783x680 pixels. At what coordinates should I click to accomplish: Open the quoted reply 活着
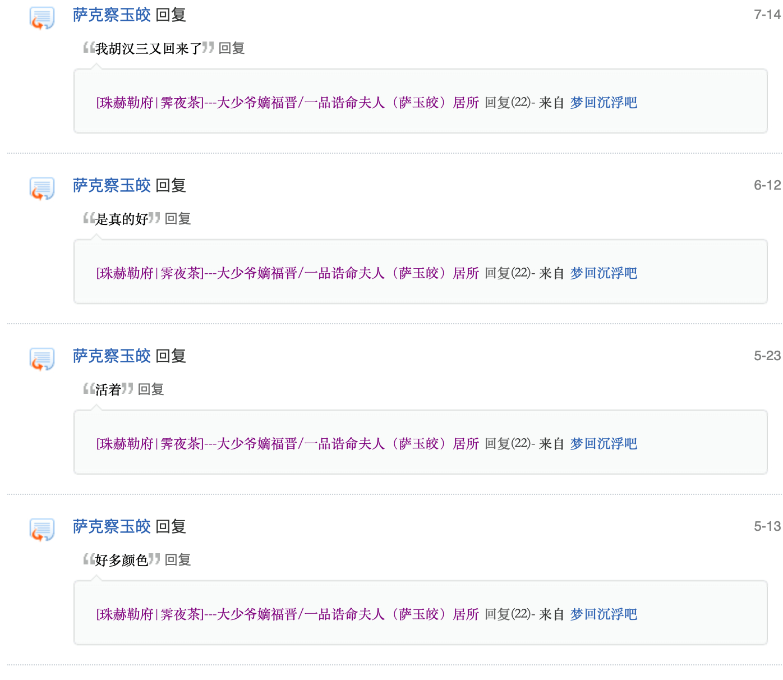[108, 390]
